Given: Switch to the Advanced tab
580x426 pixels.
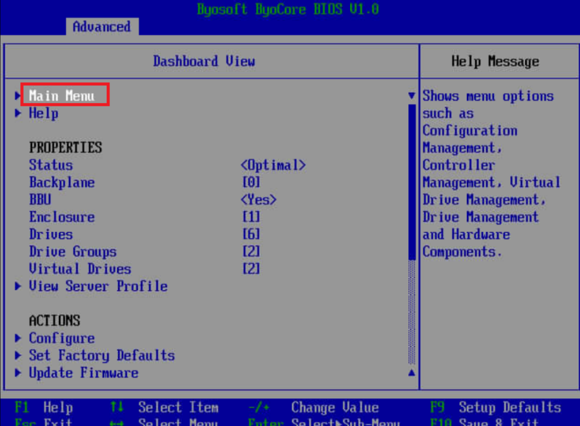Looking at the screenshot, I should pos(102,27).
